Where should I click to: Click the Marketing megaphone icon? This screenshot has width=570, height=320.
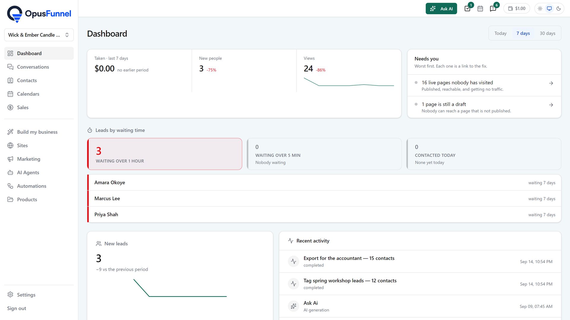pyautogui.click(x=10, y=159)
